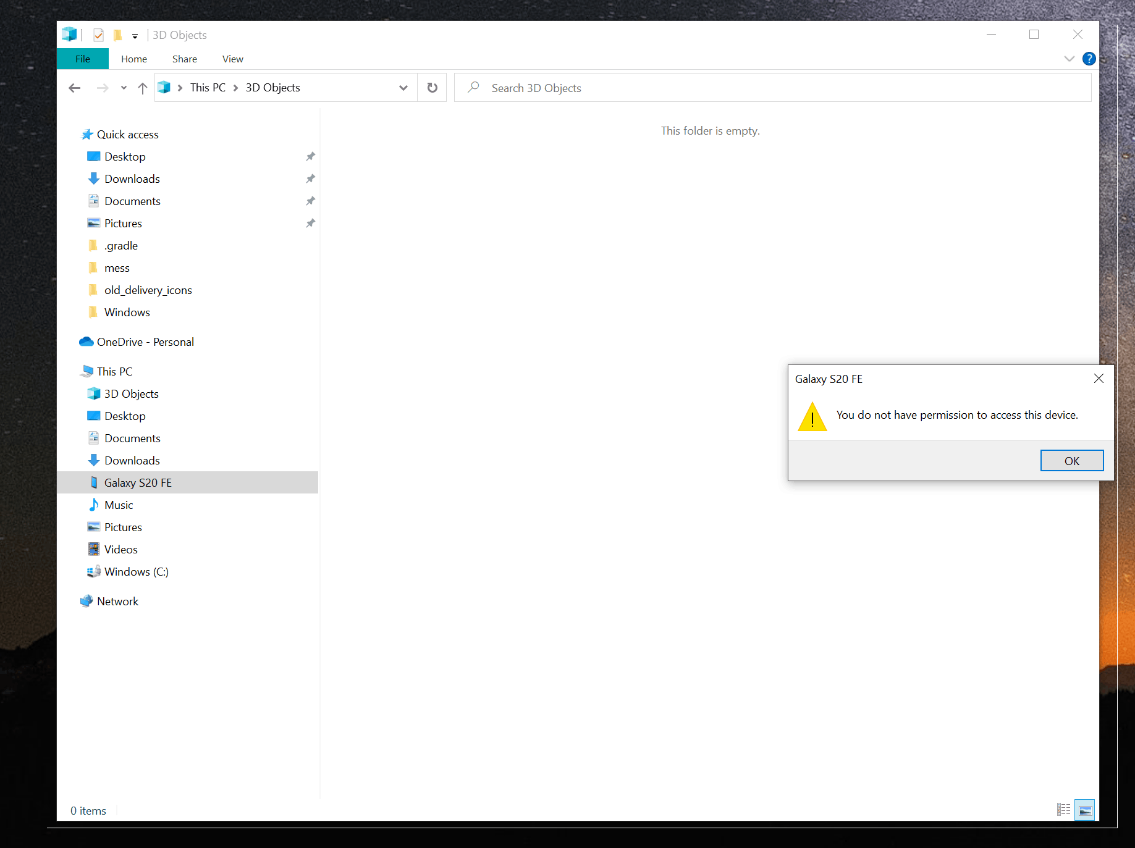The height and width of the screenshot is (848, 1135).
Task: Click the pin icon next to Pictures
Action: [310, 224]
